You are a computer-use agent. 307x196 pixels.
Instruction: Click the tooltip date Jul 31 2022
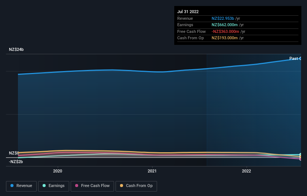click(188, 12)
